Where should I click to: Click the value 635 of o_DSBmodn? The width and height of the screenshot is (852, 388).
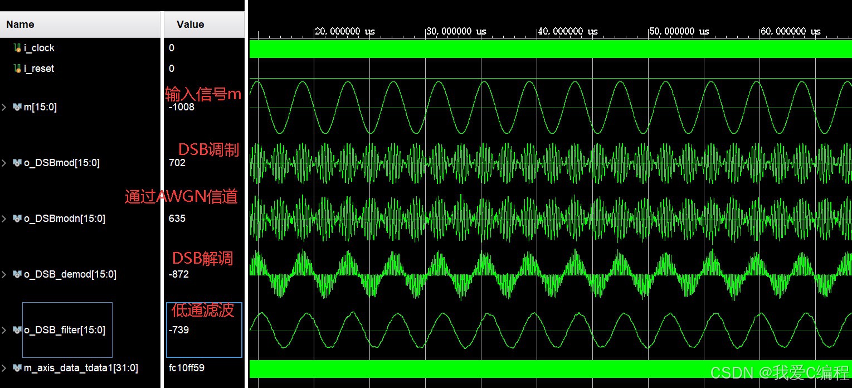177,219
